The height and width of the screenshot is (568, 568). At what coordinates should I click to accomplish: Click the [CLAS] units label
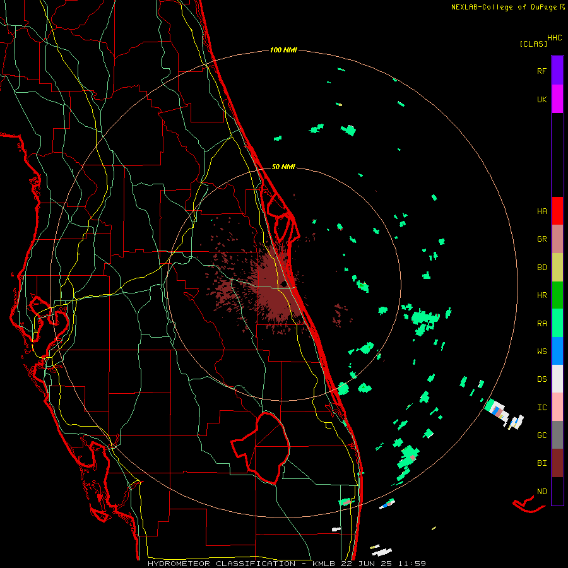pos(533,44)
